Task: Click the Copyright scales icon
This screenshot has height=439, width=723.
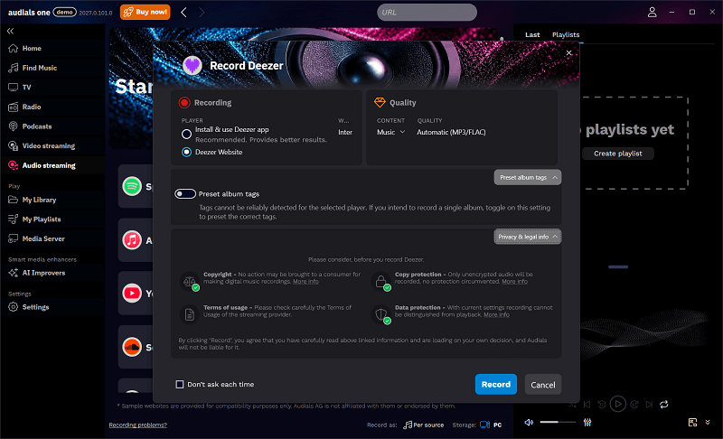Action: pos(190,282)
